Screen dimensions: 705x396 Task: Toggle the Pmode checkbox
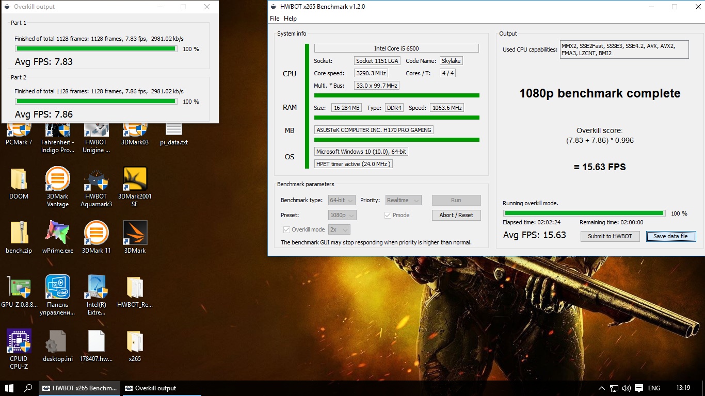tap(388, 215)
